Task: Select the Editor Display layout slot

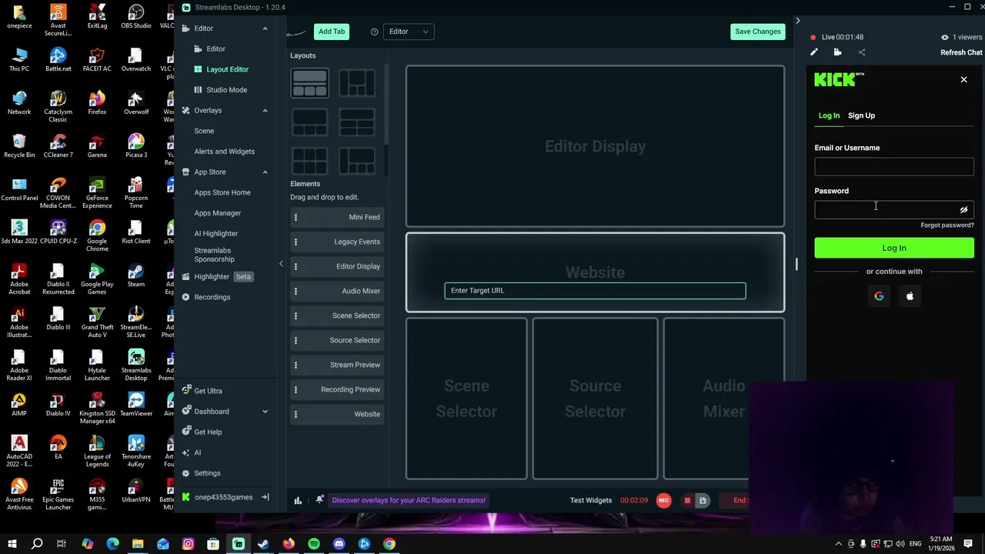Action: point(595,146)
